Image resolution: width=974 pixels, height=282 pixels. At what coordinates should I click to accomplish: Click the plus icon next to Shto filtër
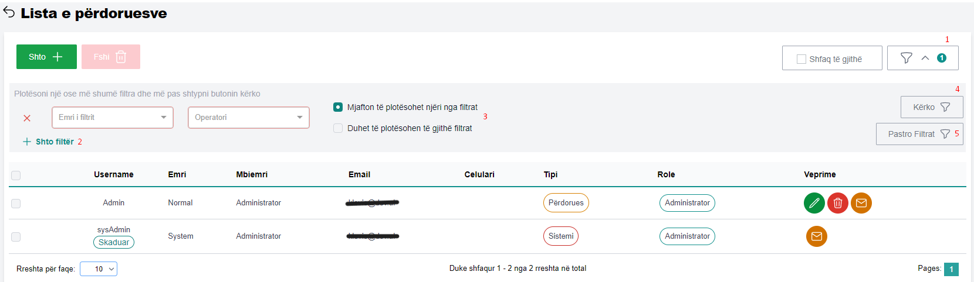click(27, 142)
